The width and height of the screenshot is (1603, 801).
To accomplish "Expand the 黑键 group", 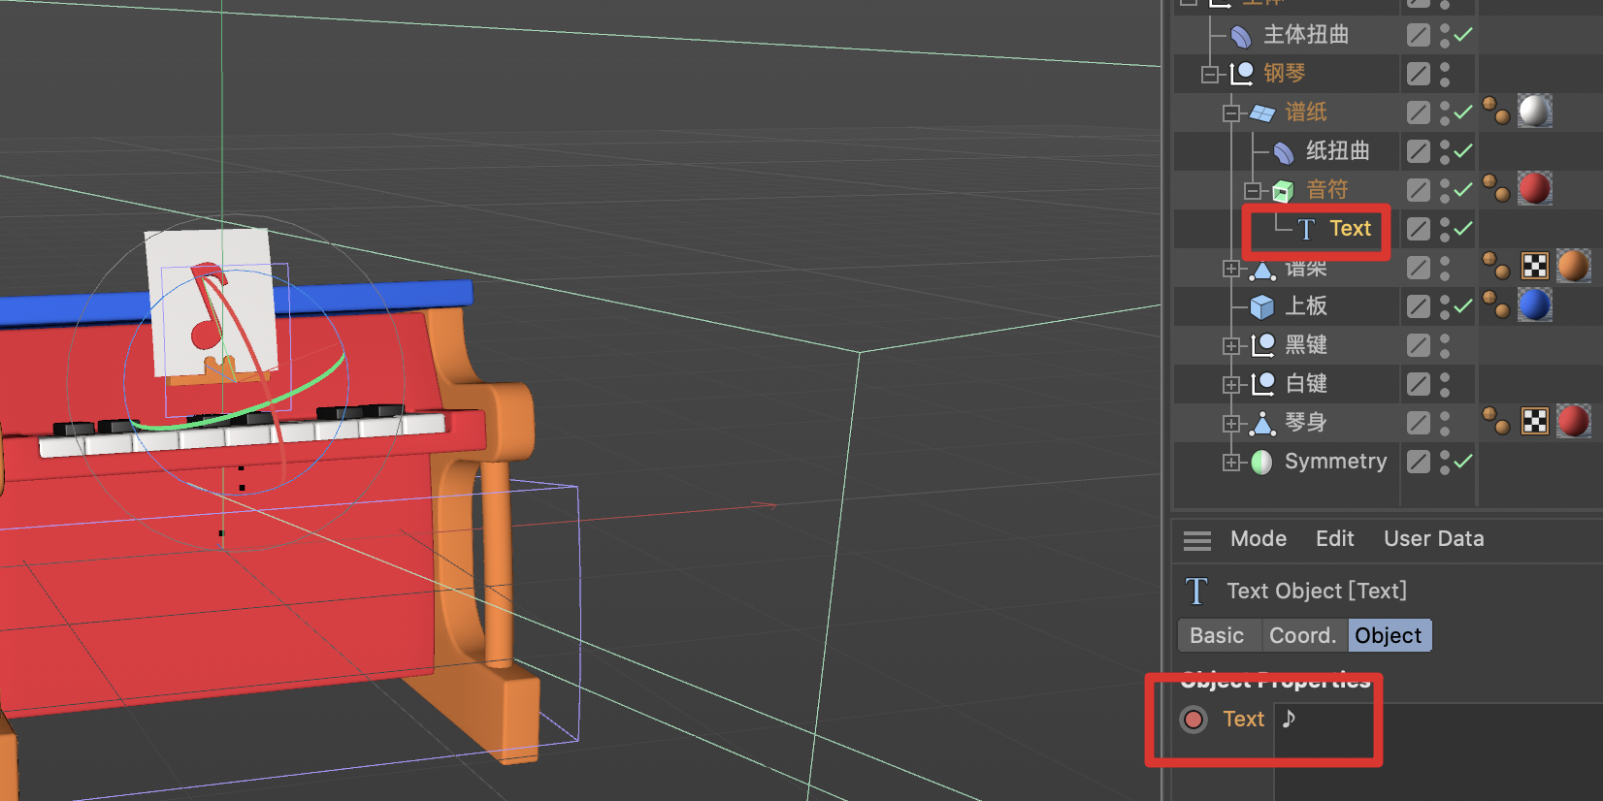I will click(x=1231, y=346).
